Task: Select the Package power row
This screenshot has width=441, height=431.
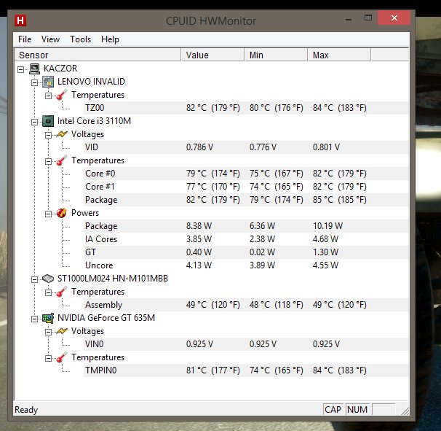Action: point(246,226)
